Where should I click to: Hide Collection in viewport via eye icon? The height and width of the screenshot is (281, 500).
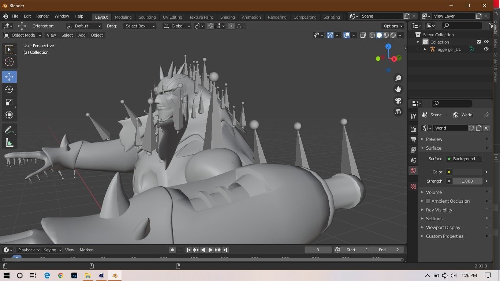pos(486,42)
